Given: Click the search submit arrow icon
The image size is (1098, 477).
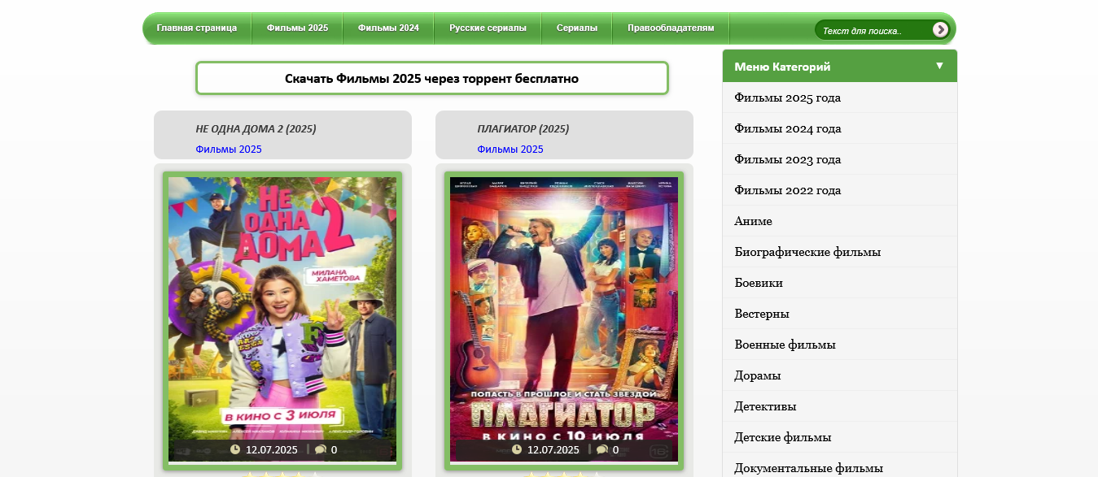Looking at the screenshot, I should coord(940,30).
